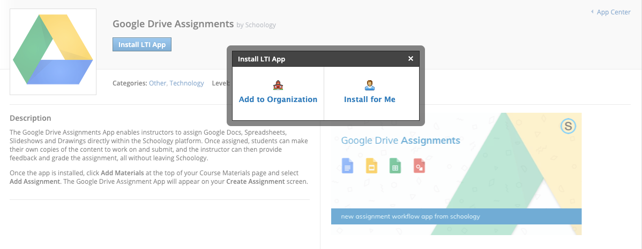Click the back arrow beside App Center
The image size is (642, 249).
pos(592,12)
